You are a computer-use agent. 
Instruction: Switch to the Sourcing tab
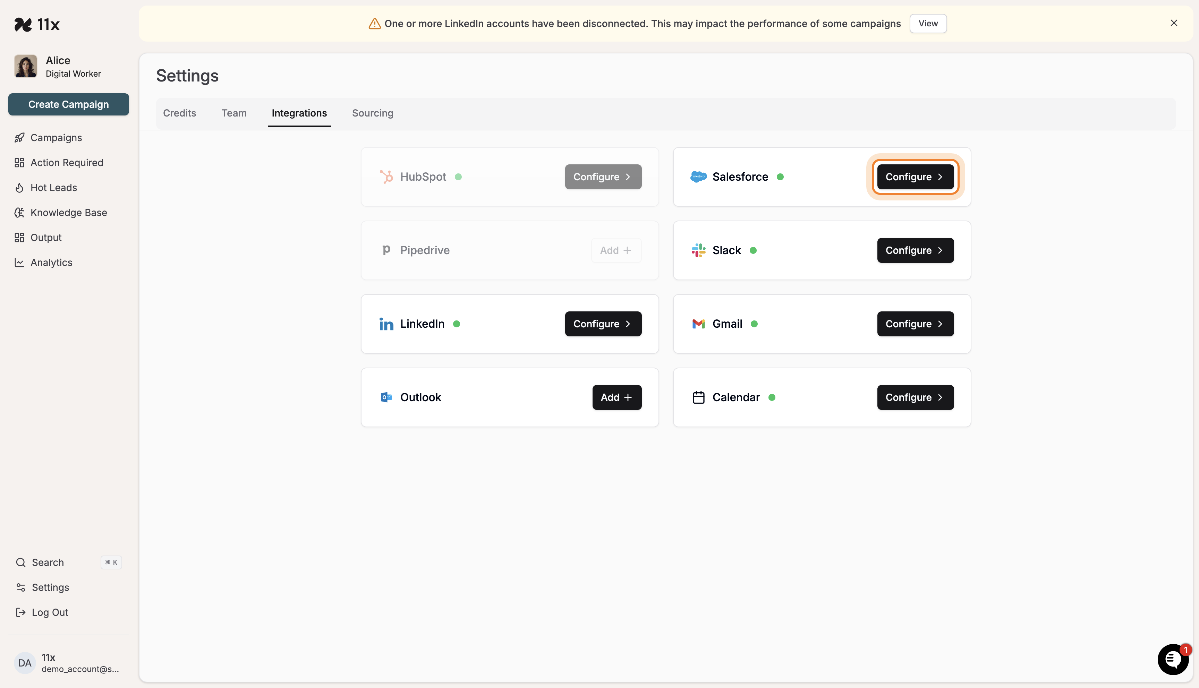click(372, 113)
